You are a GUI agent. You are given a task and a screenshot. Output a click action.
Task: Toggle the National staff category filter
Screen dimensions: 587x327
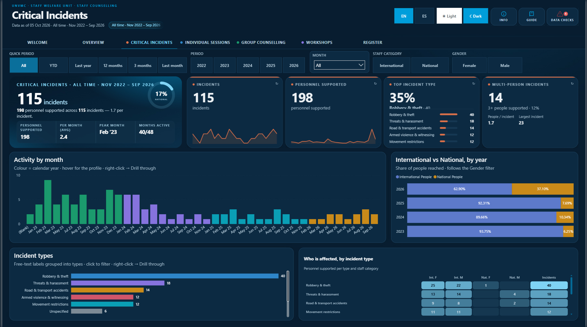[x=430, y=65]
